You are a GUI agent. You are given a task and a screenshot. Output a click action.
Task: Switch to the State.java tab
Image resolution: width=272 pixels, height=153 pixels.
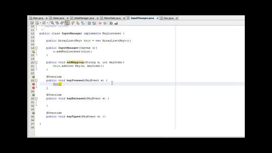59,18
